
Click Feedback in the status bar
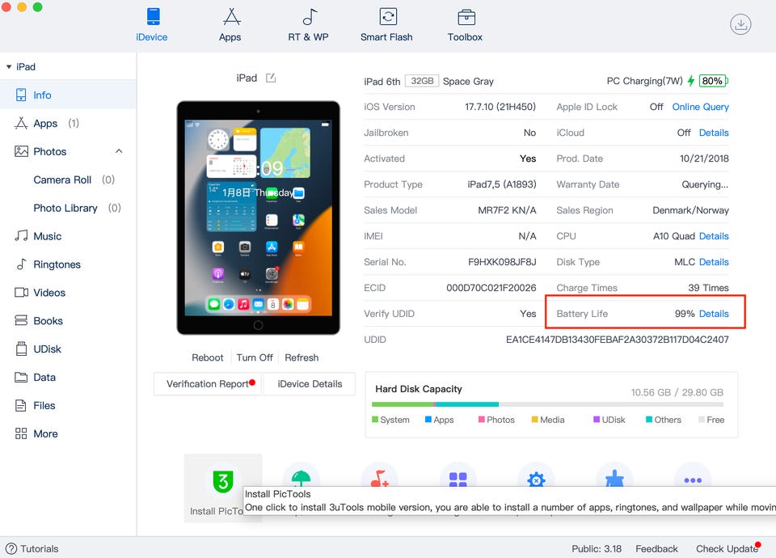(656, 548)
